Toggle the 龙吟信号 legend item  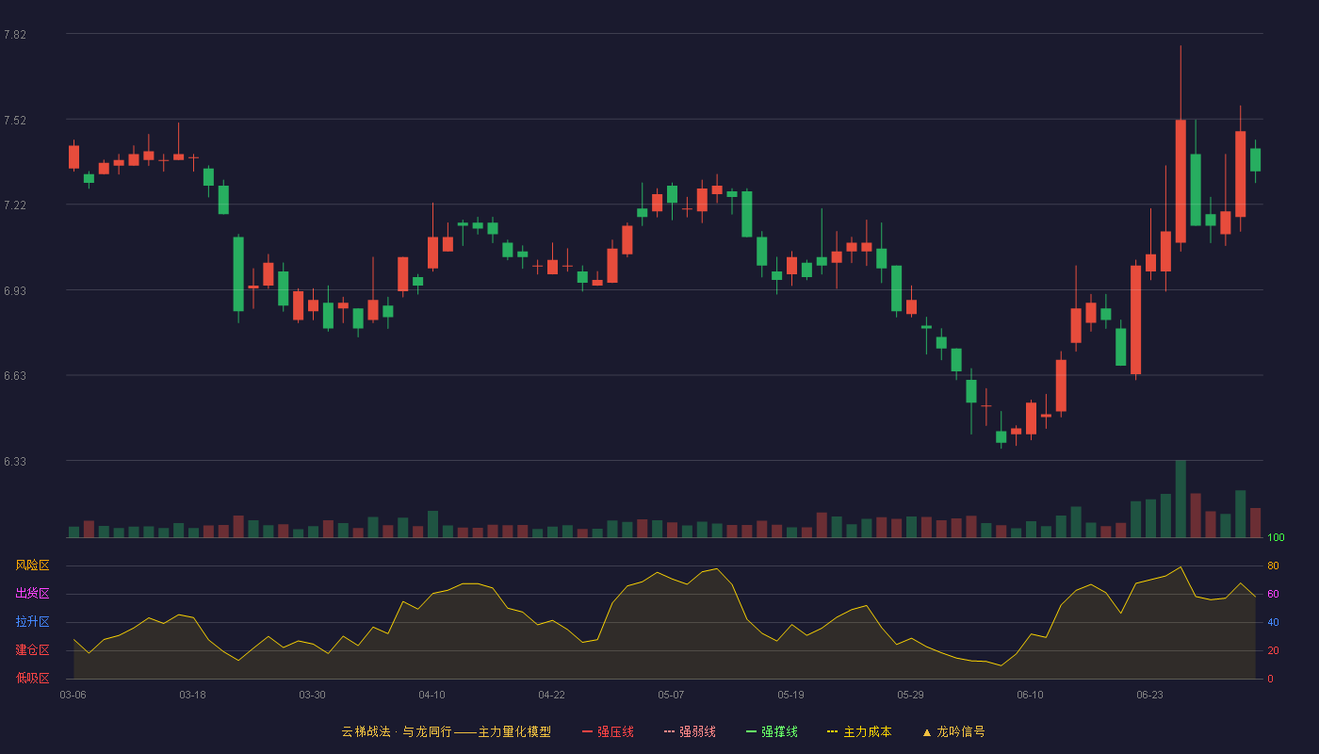click(x=953, y=731)
